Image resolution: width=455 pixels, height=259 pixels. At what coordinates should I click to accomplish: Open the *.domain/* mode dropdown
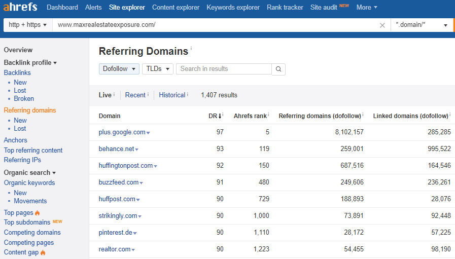(x=422, y=25)
